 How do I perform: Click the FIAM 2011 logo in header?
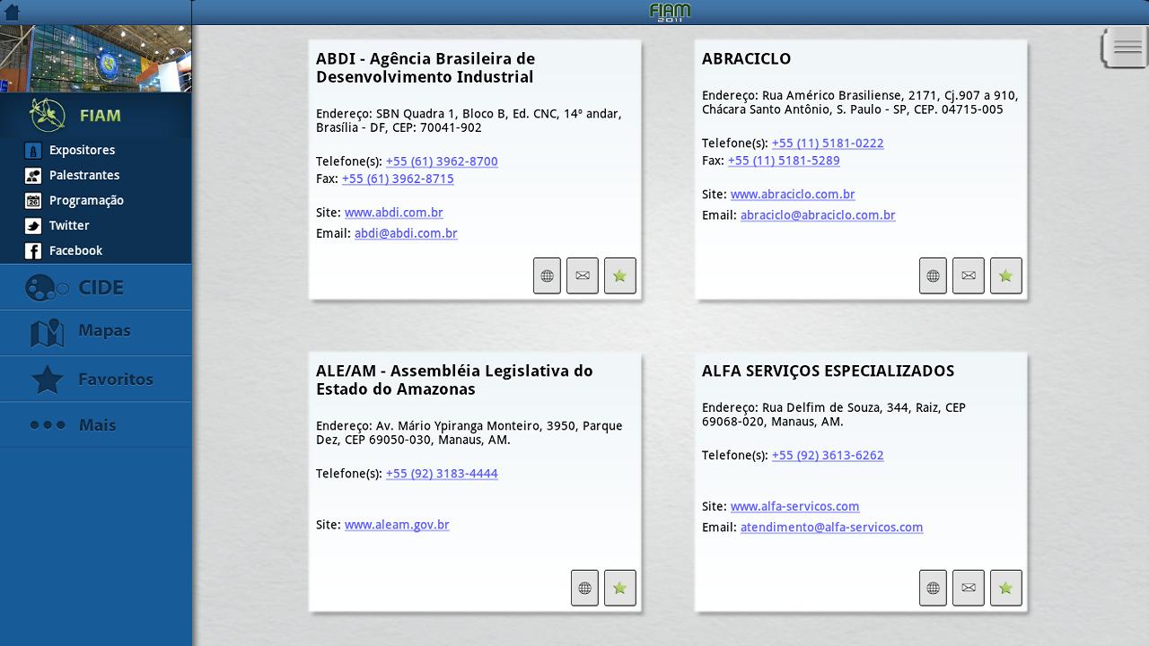point(671,12)
